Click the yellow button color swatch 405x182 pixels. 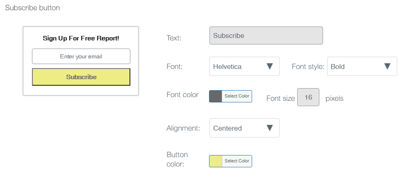coord(216,161)
